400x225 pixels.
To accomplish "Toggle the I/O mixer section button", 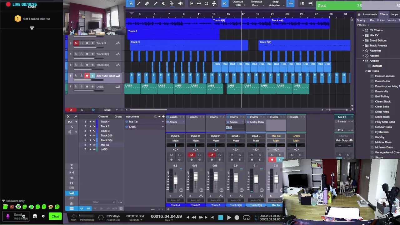I will (70, 122).
